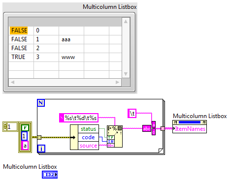Image resolution: width=230 pixels, height=181 pixels.
Task: Select the Unbundle By Name node
Action: point(84,137)
